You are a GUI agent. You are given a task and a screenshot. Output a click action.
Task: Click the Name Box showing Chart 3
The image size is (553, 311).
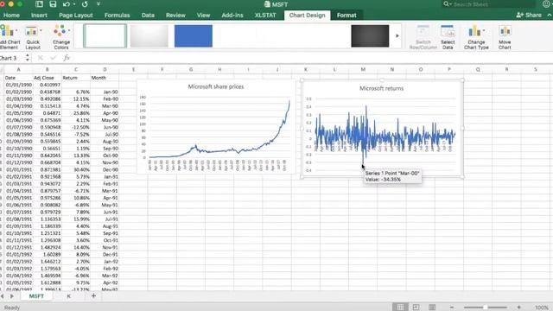(10, 58)
